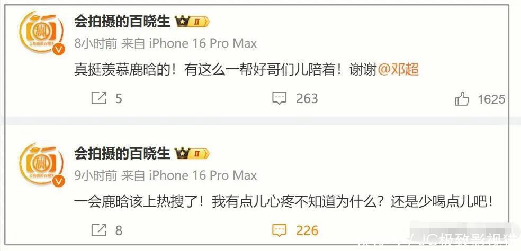Click the comment count 226
This screenshot has width=521, height=251.
pyautogui.click(x=307, y=230)
